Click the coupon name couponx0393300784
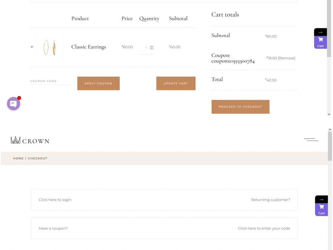The height and width of the screenshot is (250, 333). coord(233,61)
